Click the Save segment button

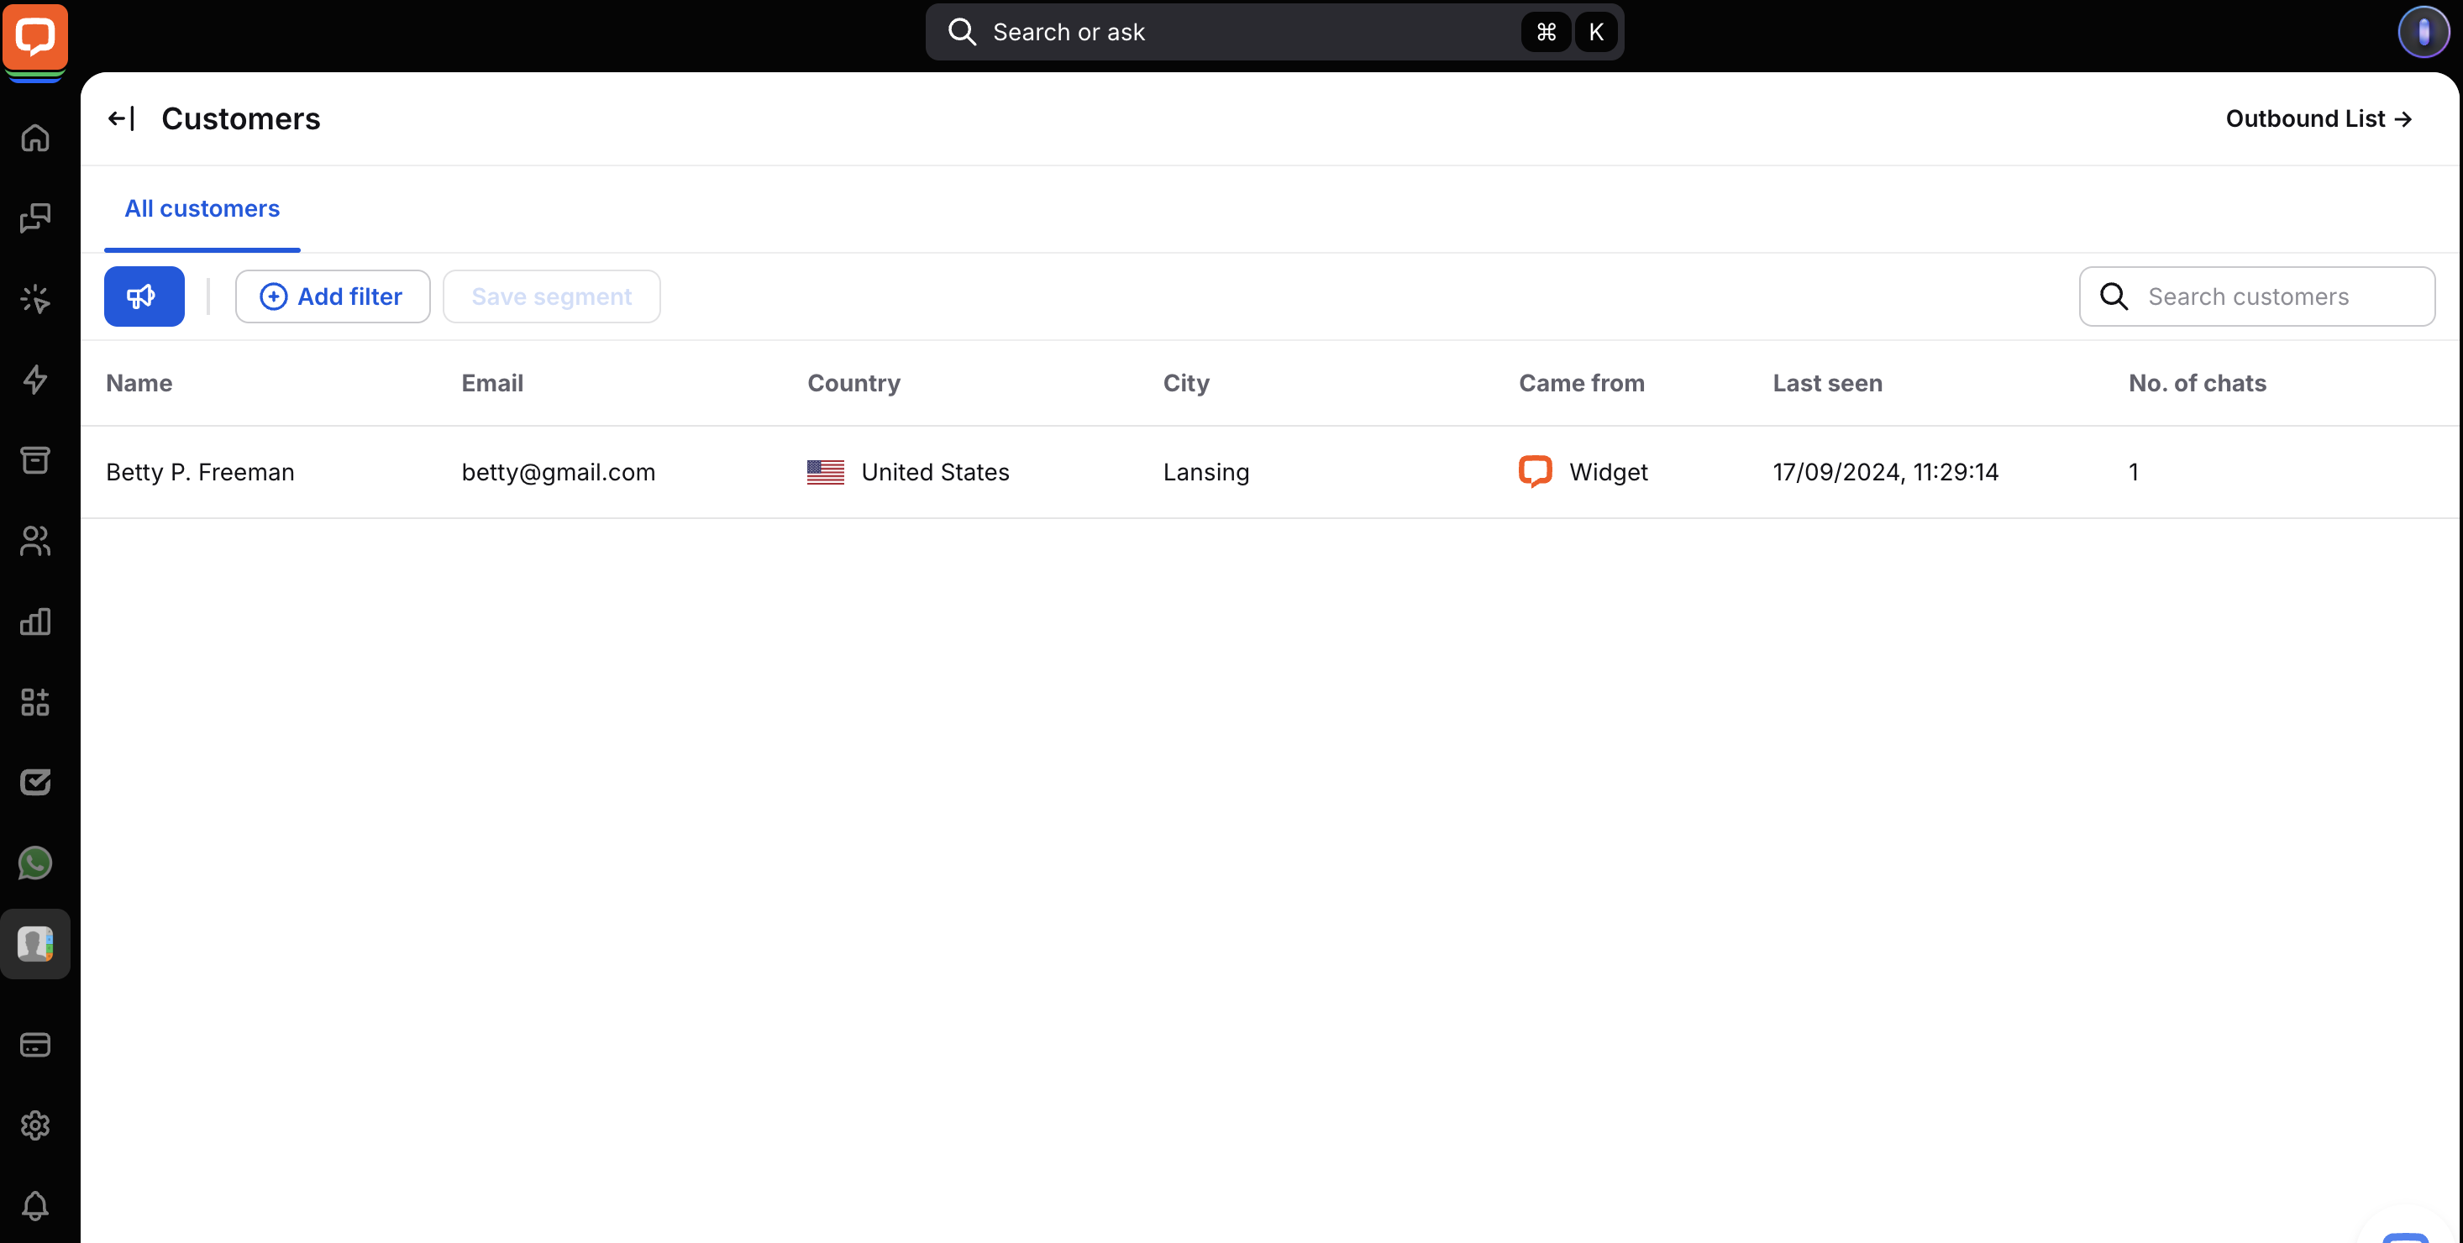(x=552, y=296)
